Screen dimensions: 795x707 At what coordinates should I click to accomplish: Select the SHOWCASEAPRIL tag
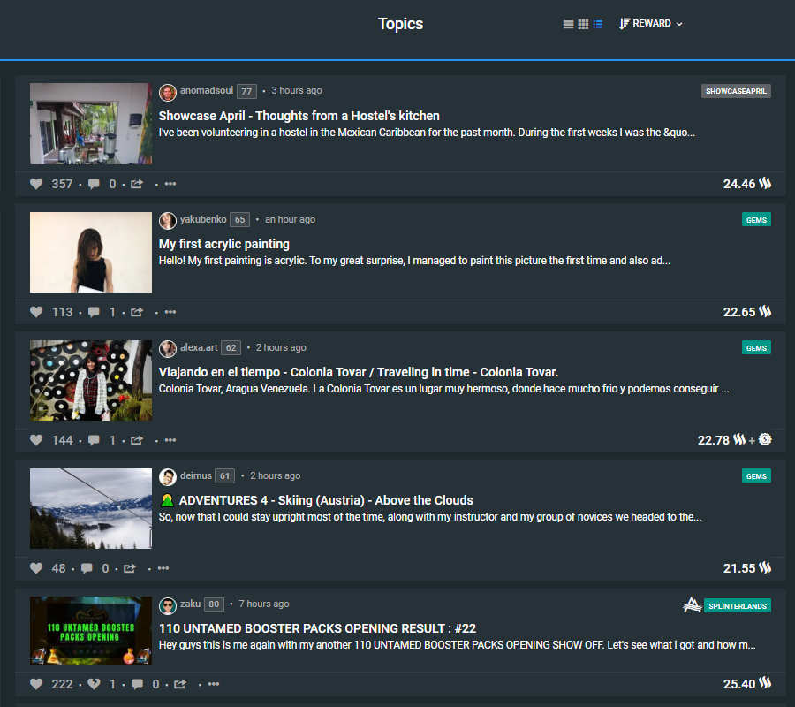[736, 91]
